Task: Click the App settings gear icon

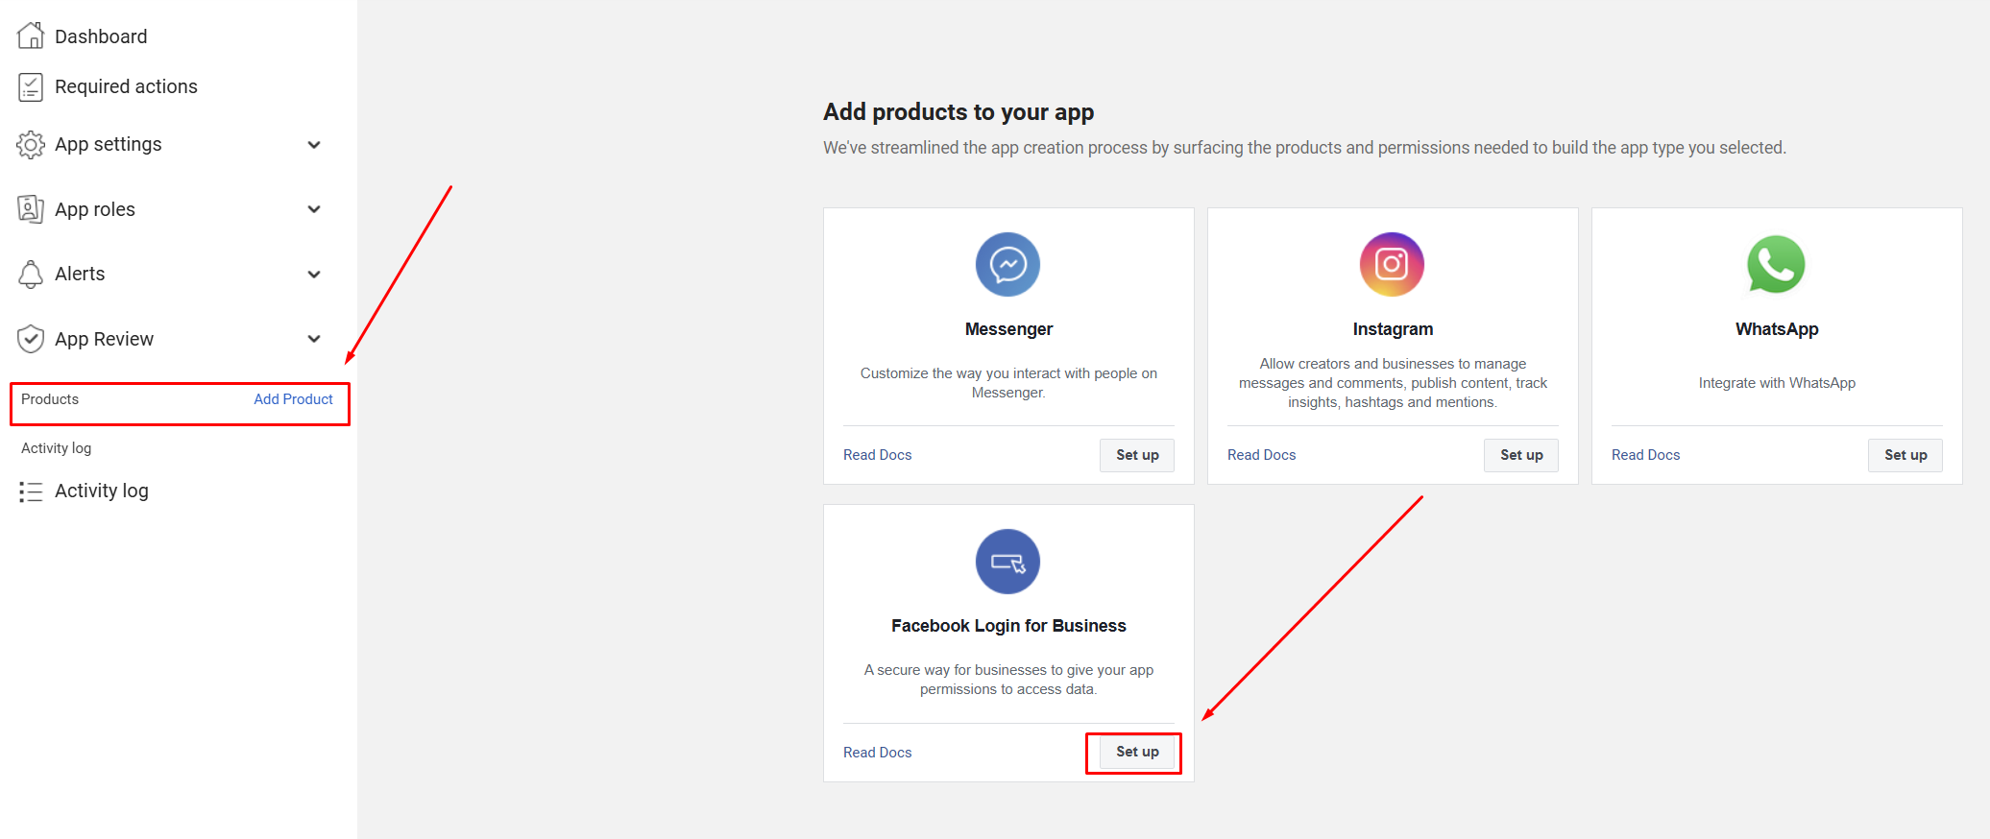Action: tap(31, 145)
